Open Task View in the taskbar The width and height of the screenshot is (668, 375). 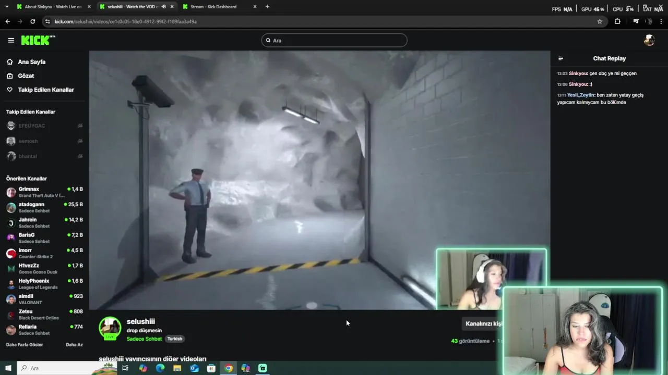click(x=125, y=368)
